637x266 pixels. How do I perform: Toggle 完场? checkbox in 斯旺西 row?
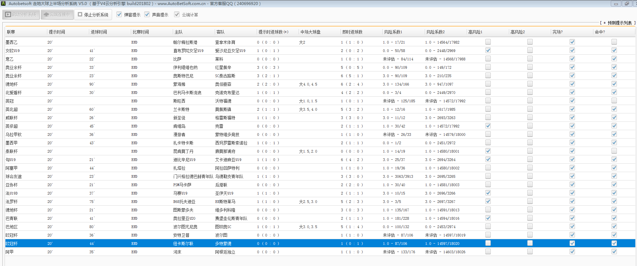coord(572,101)
